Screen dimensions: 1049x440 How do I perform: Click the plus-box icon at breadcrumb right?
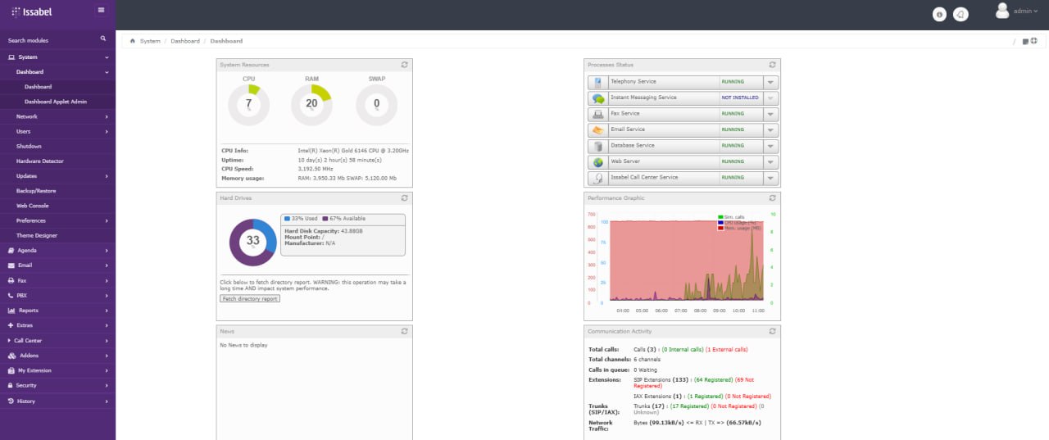(x=1034, y=40)
